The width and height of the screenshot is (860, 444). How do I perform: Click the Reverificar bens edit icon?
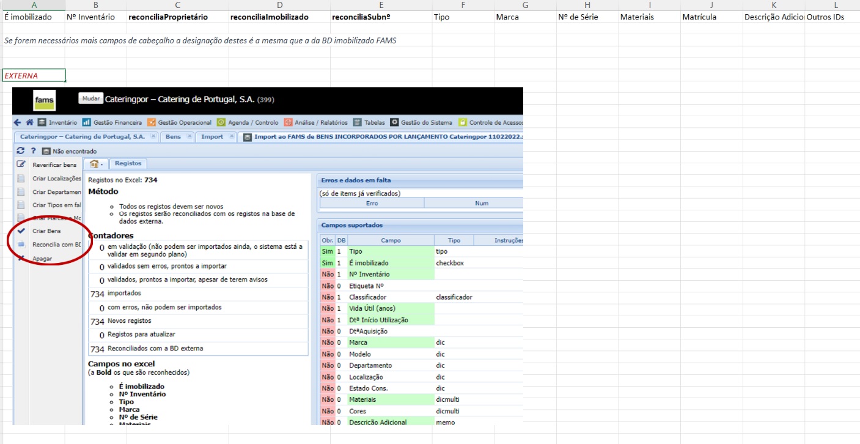tap(21, 165)
